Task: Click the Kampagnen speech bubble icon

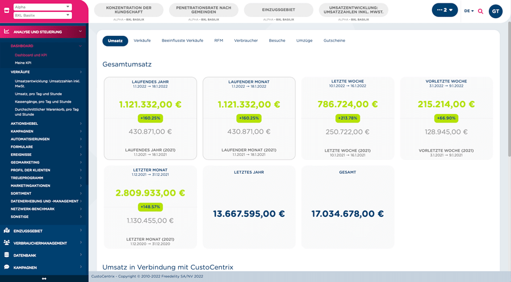Action: [6, 267]
